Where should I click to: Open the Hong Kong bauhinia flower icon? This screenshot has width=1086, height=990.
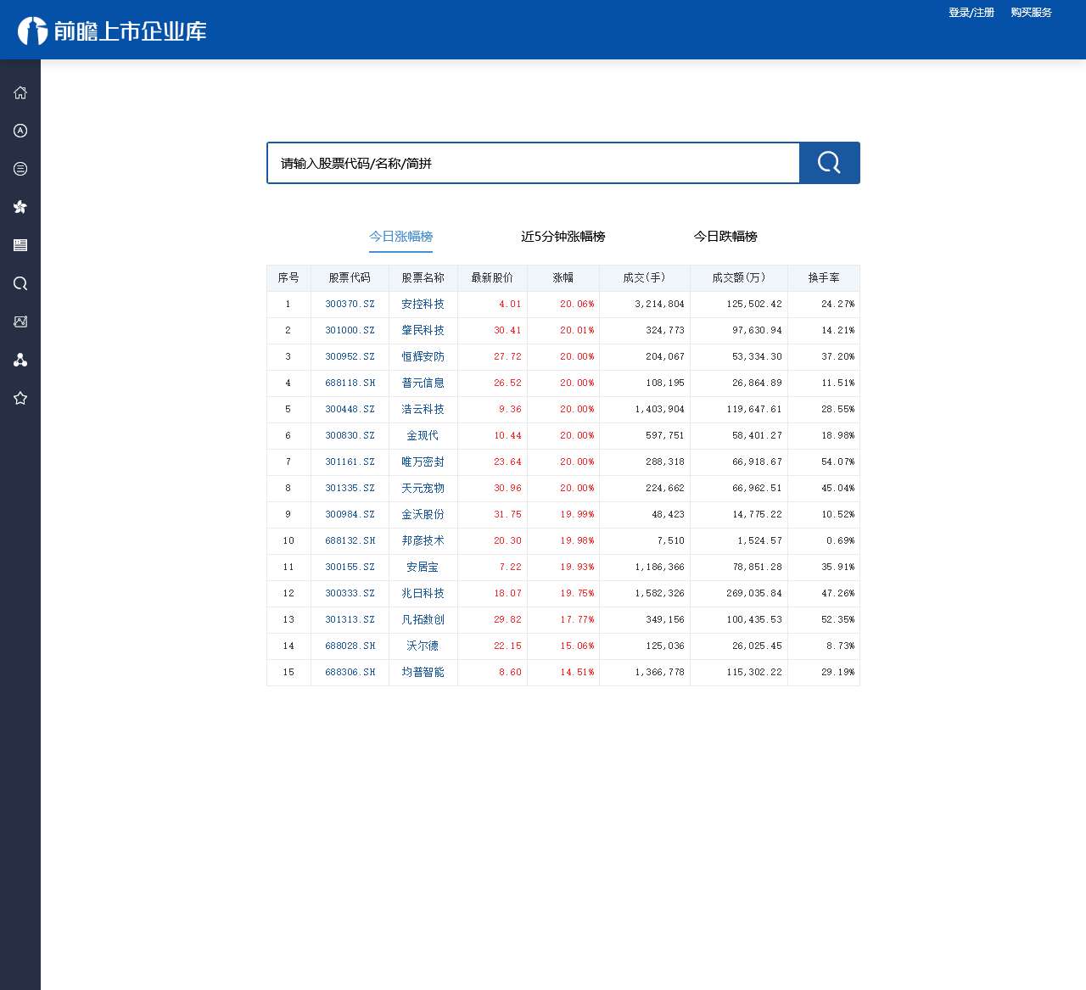click(20, 207)
